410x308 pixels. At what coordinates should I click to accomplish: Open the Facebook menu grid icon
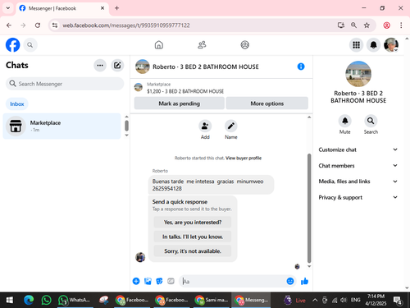click(356, 44)
